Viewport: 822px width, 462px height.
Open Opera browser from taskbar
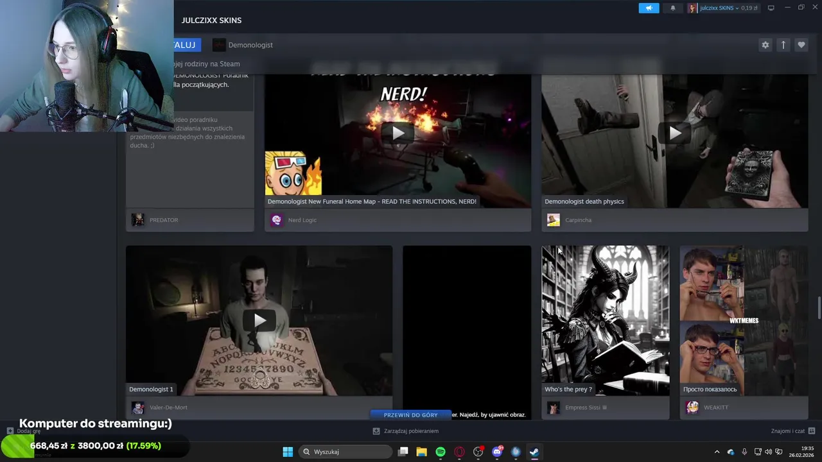pos(459,452)
